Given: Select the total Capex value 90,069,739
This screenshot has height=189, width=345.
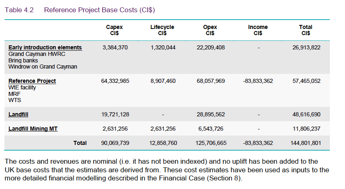Looking at the screenshot, I should (x=114, y=143).
